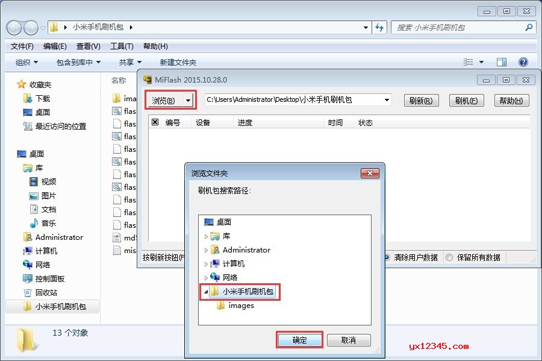Select Computer icon in Explorer sidebar
This screenshot has height=361, width=542.
(28, 251)
